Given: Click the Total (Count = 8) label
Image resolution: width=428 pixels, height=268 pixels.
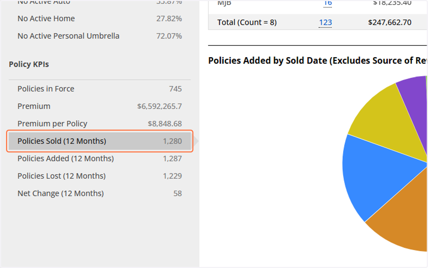Looking at the screenshot, I should (x=247, y=22).
